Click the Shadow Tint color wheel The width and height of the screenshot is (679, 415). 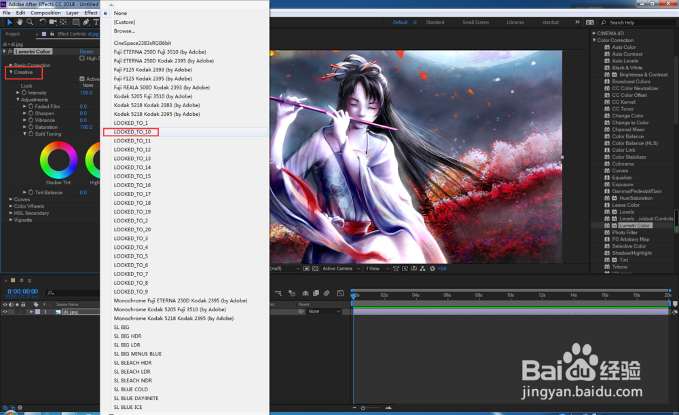[x=58, y=160]
